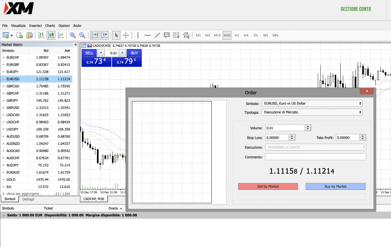Click the zoom in magnifier icon

click(x=72, y=35)
